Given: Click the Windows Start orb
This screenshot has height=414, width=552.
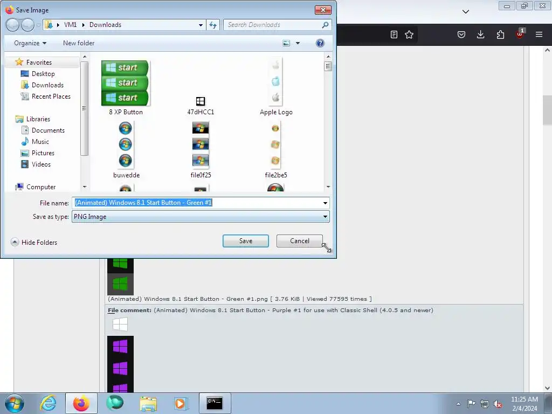Looking at the screenshot, I should pos(15,403).
